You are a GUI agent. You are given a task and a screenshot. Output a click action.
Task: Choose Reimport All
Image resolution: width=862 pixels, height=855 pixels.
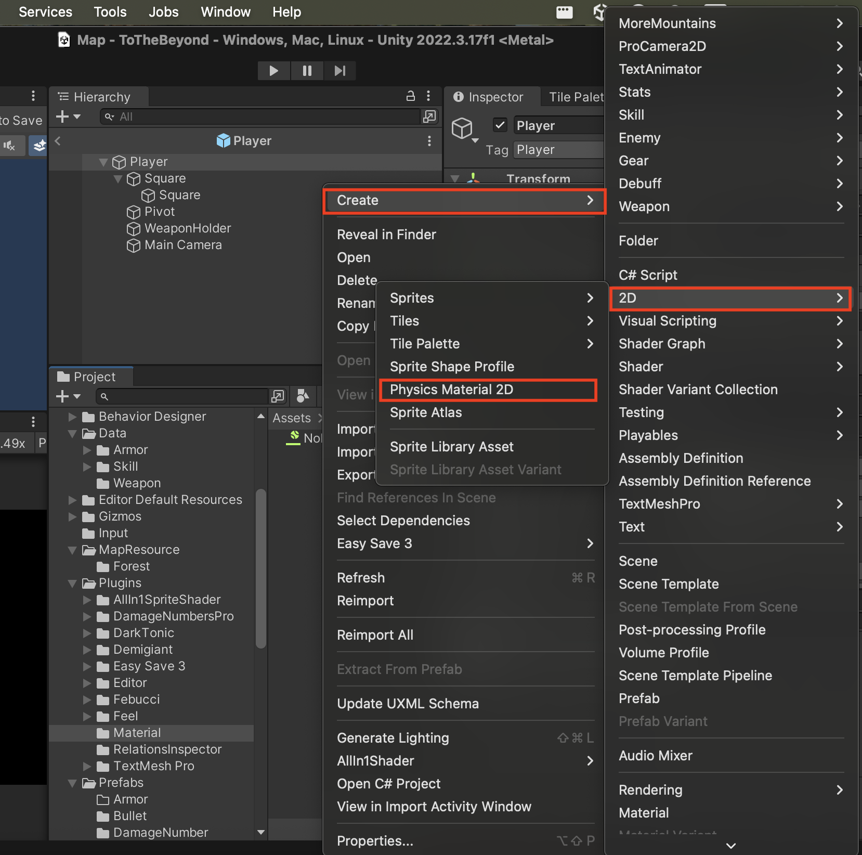tap(375, 635)
